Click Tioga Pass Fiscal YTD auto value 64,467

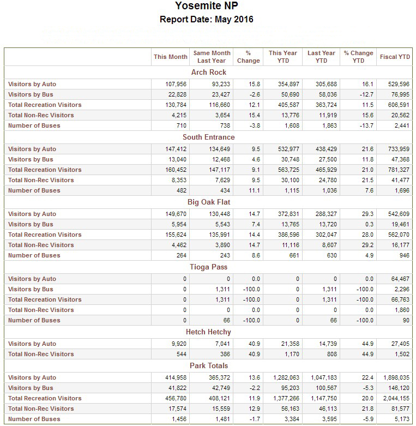400,279
